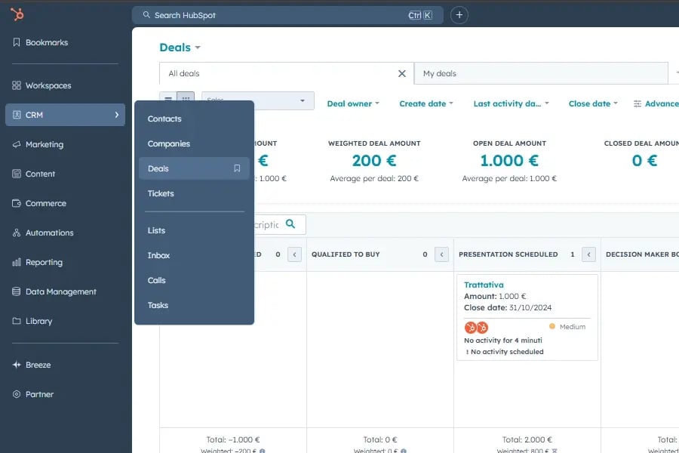Toggle the bookmark icon beside Deals
679x453 pixels.
tap(237, 168)
